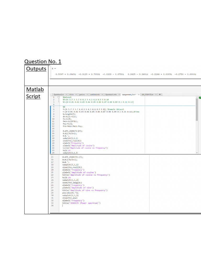Screen dimensions: 201x268
Task: Click the 'Matlab Script' table label
Action: point(35,93)
